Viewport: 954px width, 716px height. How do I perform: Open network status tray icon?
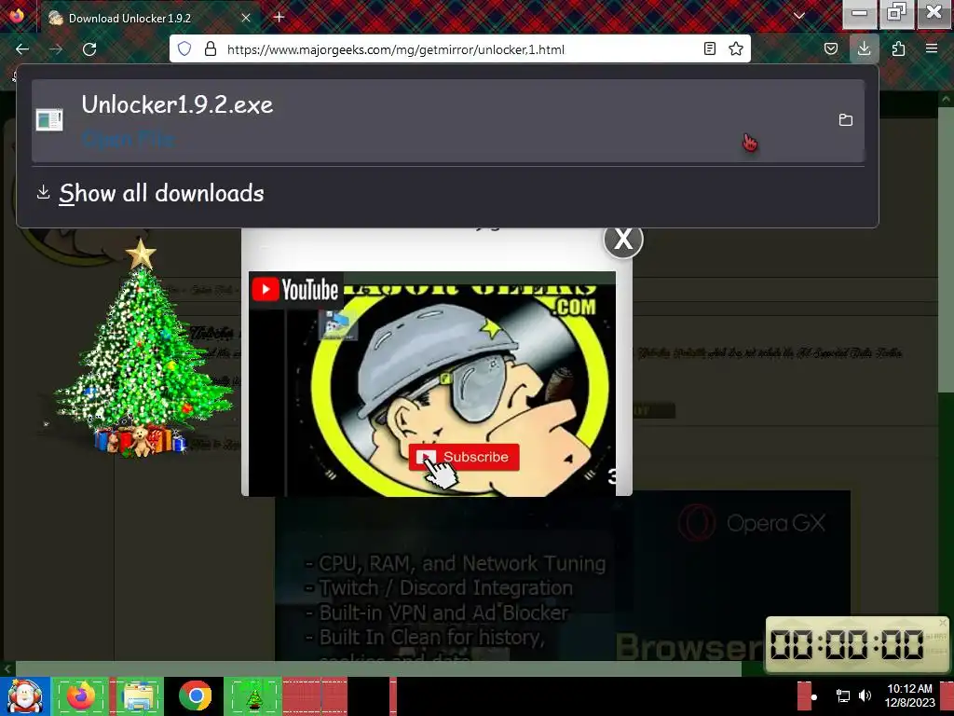[x=843, y=695]
